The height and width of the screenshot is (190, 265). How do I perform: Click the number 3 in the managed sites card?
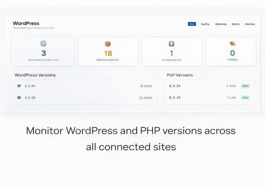click(x=44, y=53)
